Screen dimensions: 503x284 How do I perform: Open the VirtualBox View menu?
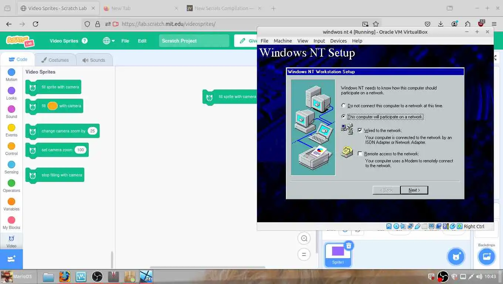point(303,41)
